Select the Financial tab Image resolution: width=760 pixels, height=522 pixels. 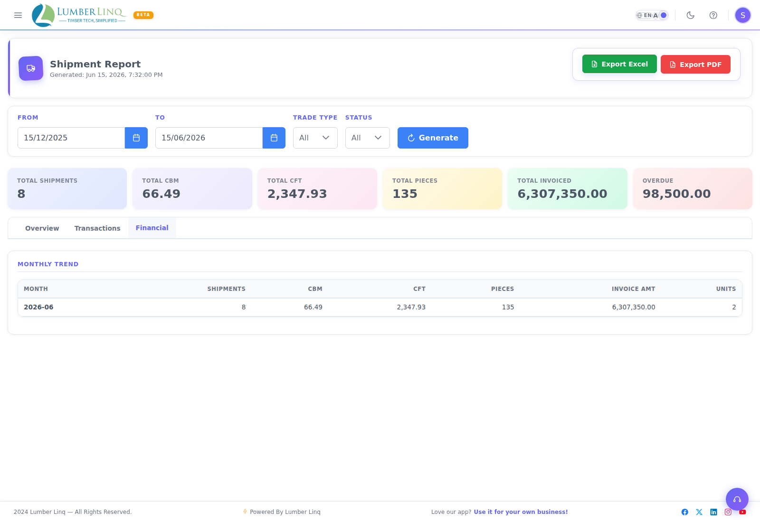152,228
